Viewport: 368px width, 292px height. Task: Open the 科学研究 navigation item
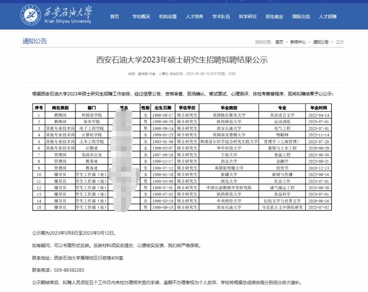[x=248, y=17]
